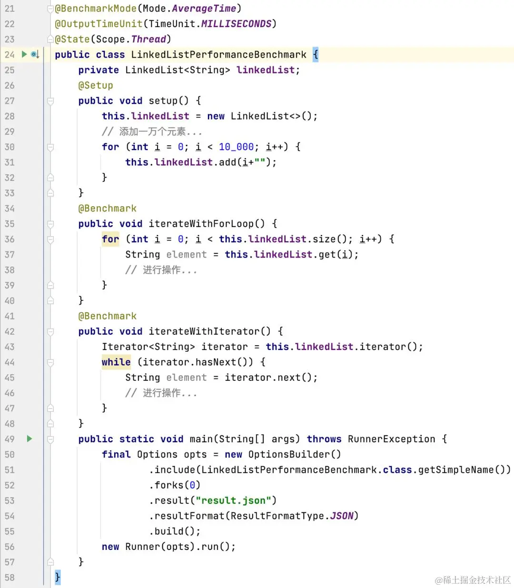Click Scope.Thread in @State annotation
Screen dimensions: 514x588
point(131,39)
